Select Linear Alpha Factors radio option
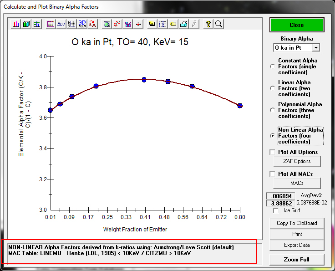This screenshot has width=335, height=271. 273,88
